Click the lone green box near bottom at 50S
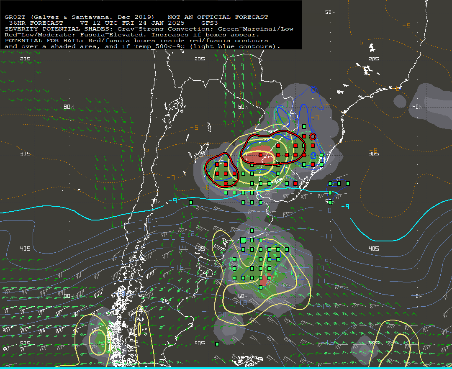Screen dimensions: 452x369 point(217,344)
